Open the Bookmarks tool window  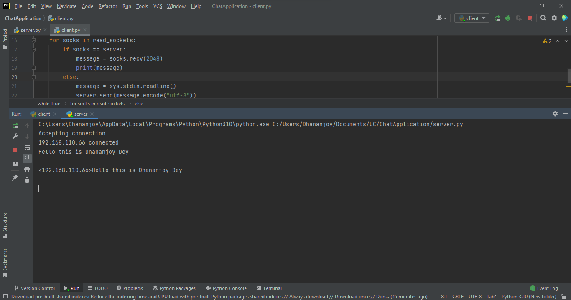5,263
